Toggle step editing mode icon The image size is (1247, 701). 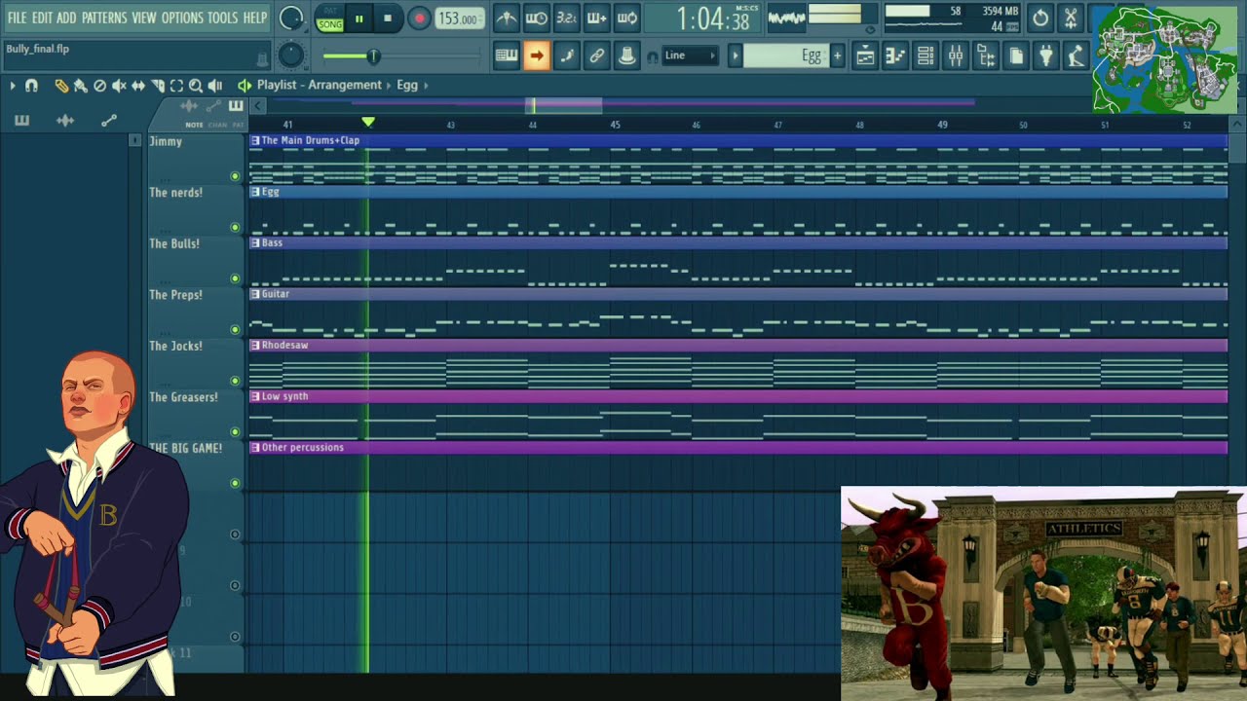566,55
